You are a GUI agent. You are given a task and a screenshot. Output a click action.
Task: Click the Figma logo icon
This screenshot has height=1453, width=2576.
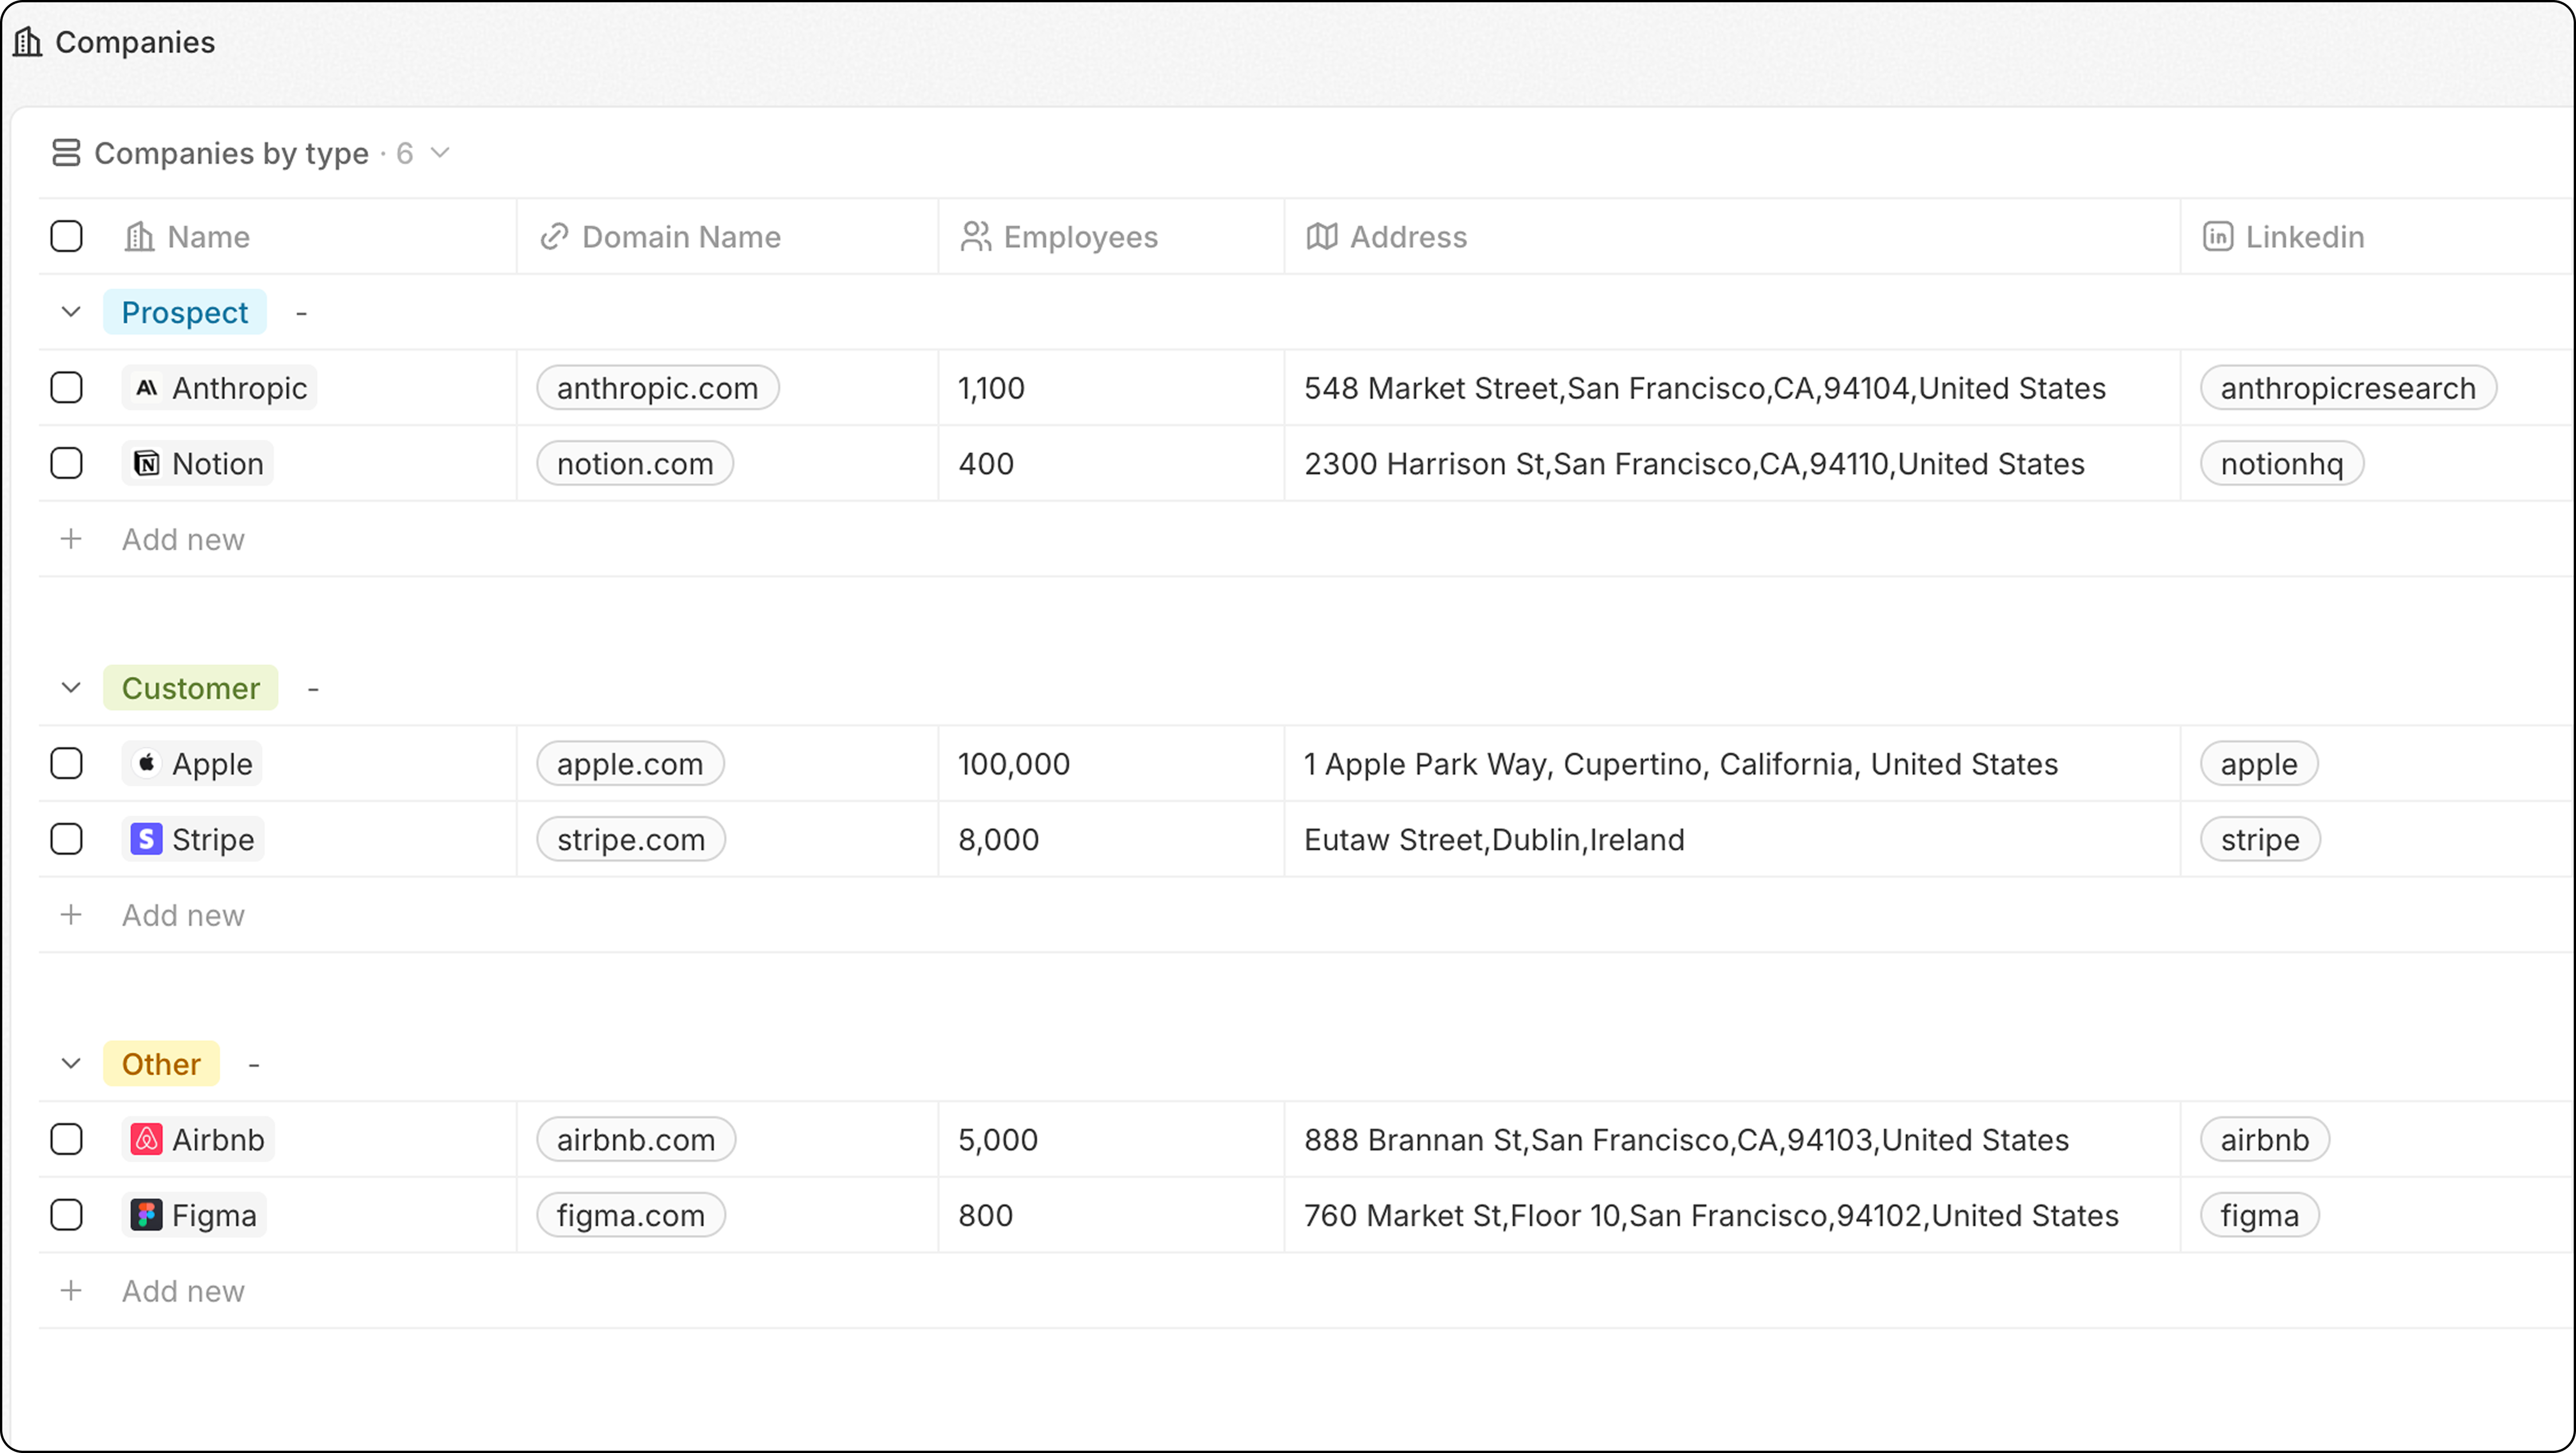pos(147,1215)
